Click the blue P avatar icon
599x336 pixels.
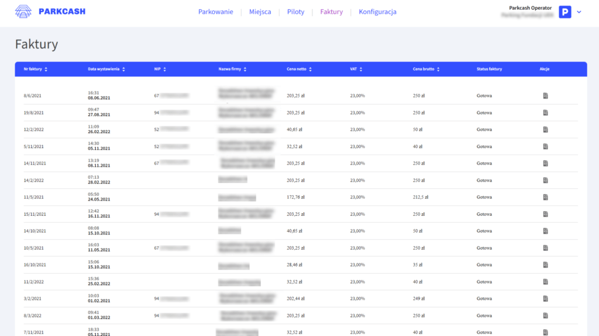coord(564,12)
